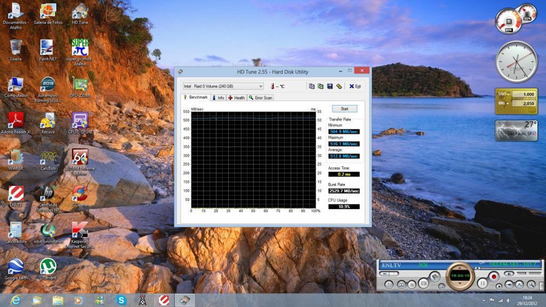
Task: Select the Galeria de Fotos desktop icon
Action: [48, 14]
